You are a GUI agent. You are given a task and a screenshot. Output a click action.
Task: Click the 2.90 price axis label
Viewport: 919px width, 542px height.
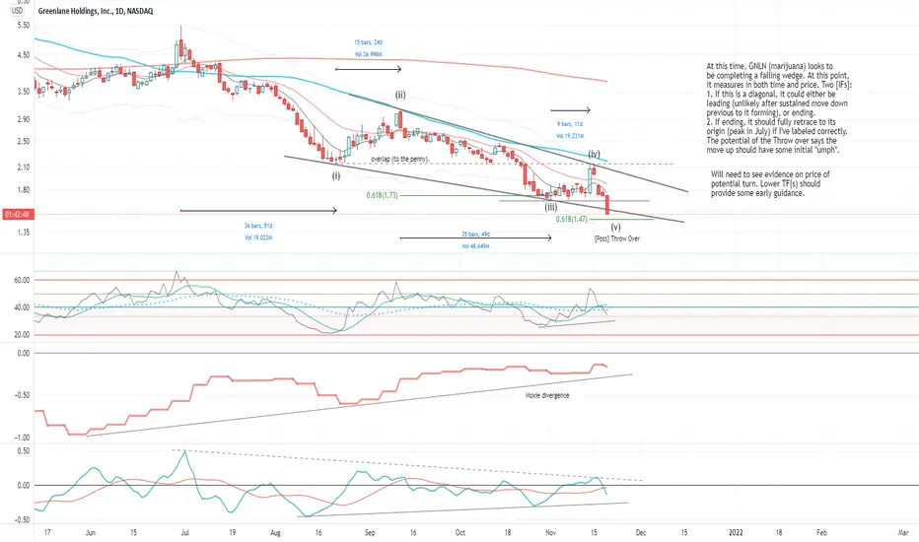click(24, 119)
